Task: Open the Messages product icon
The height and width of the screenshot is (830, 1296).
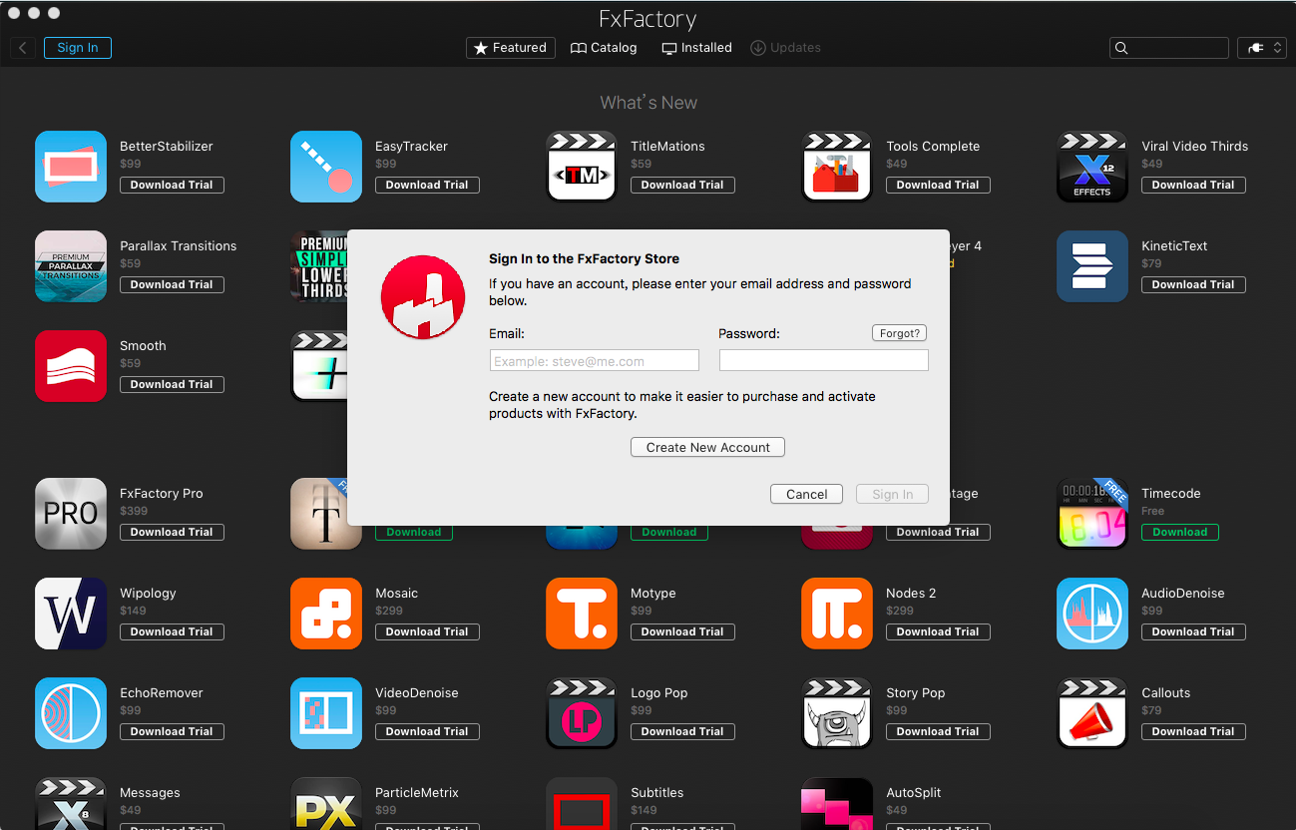Action: click(x=71, y=804)
